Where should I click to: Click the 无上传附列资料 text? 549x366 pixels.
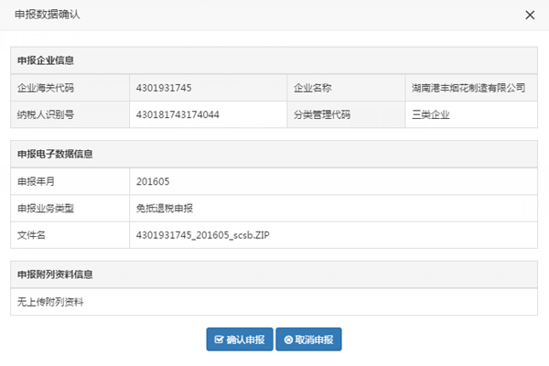click(50, 301)
